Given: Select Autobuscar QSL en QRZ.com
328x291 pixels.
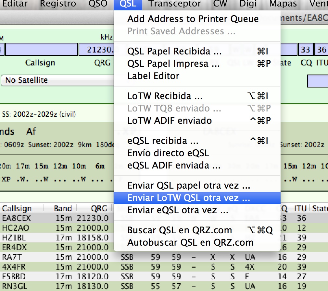Looking at the screenshot, I should click(x=197, y=243).
